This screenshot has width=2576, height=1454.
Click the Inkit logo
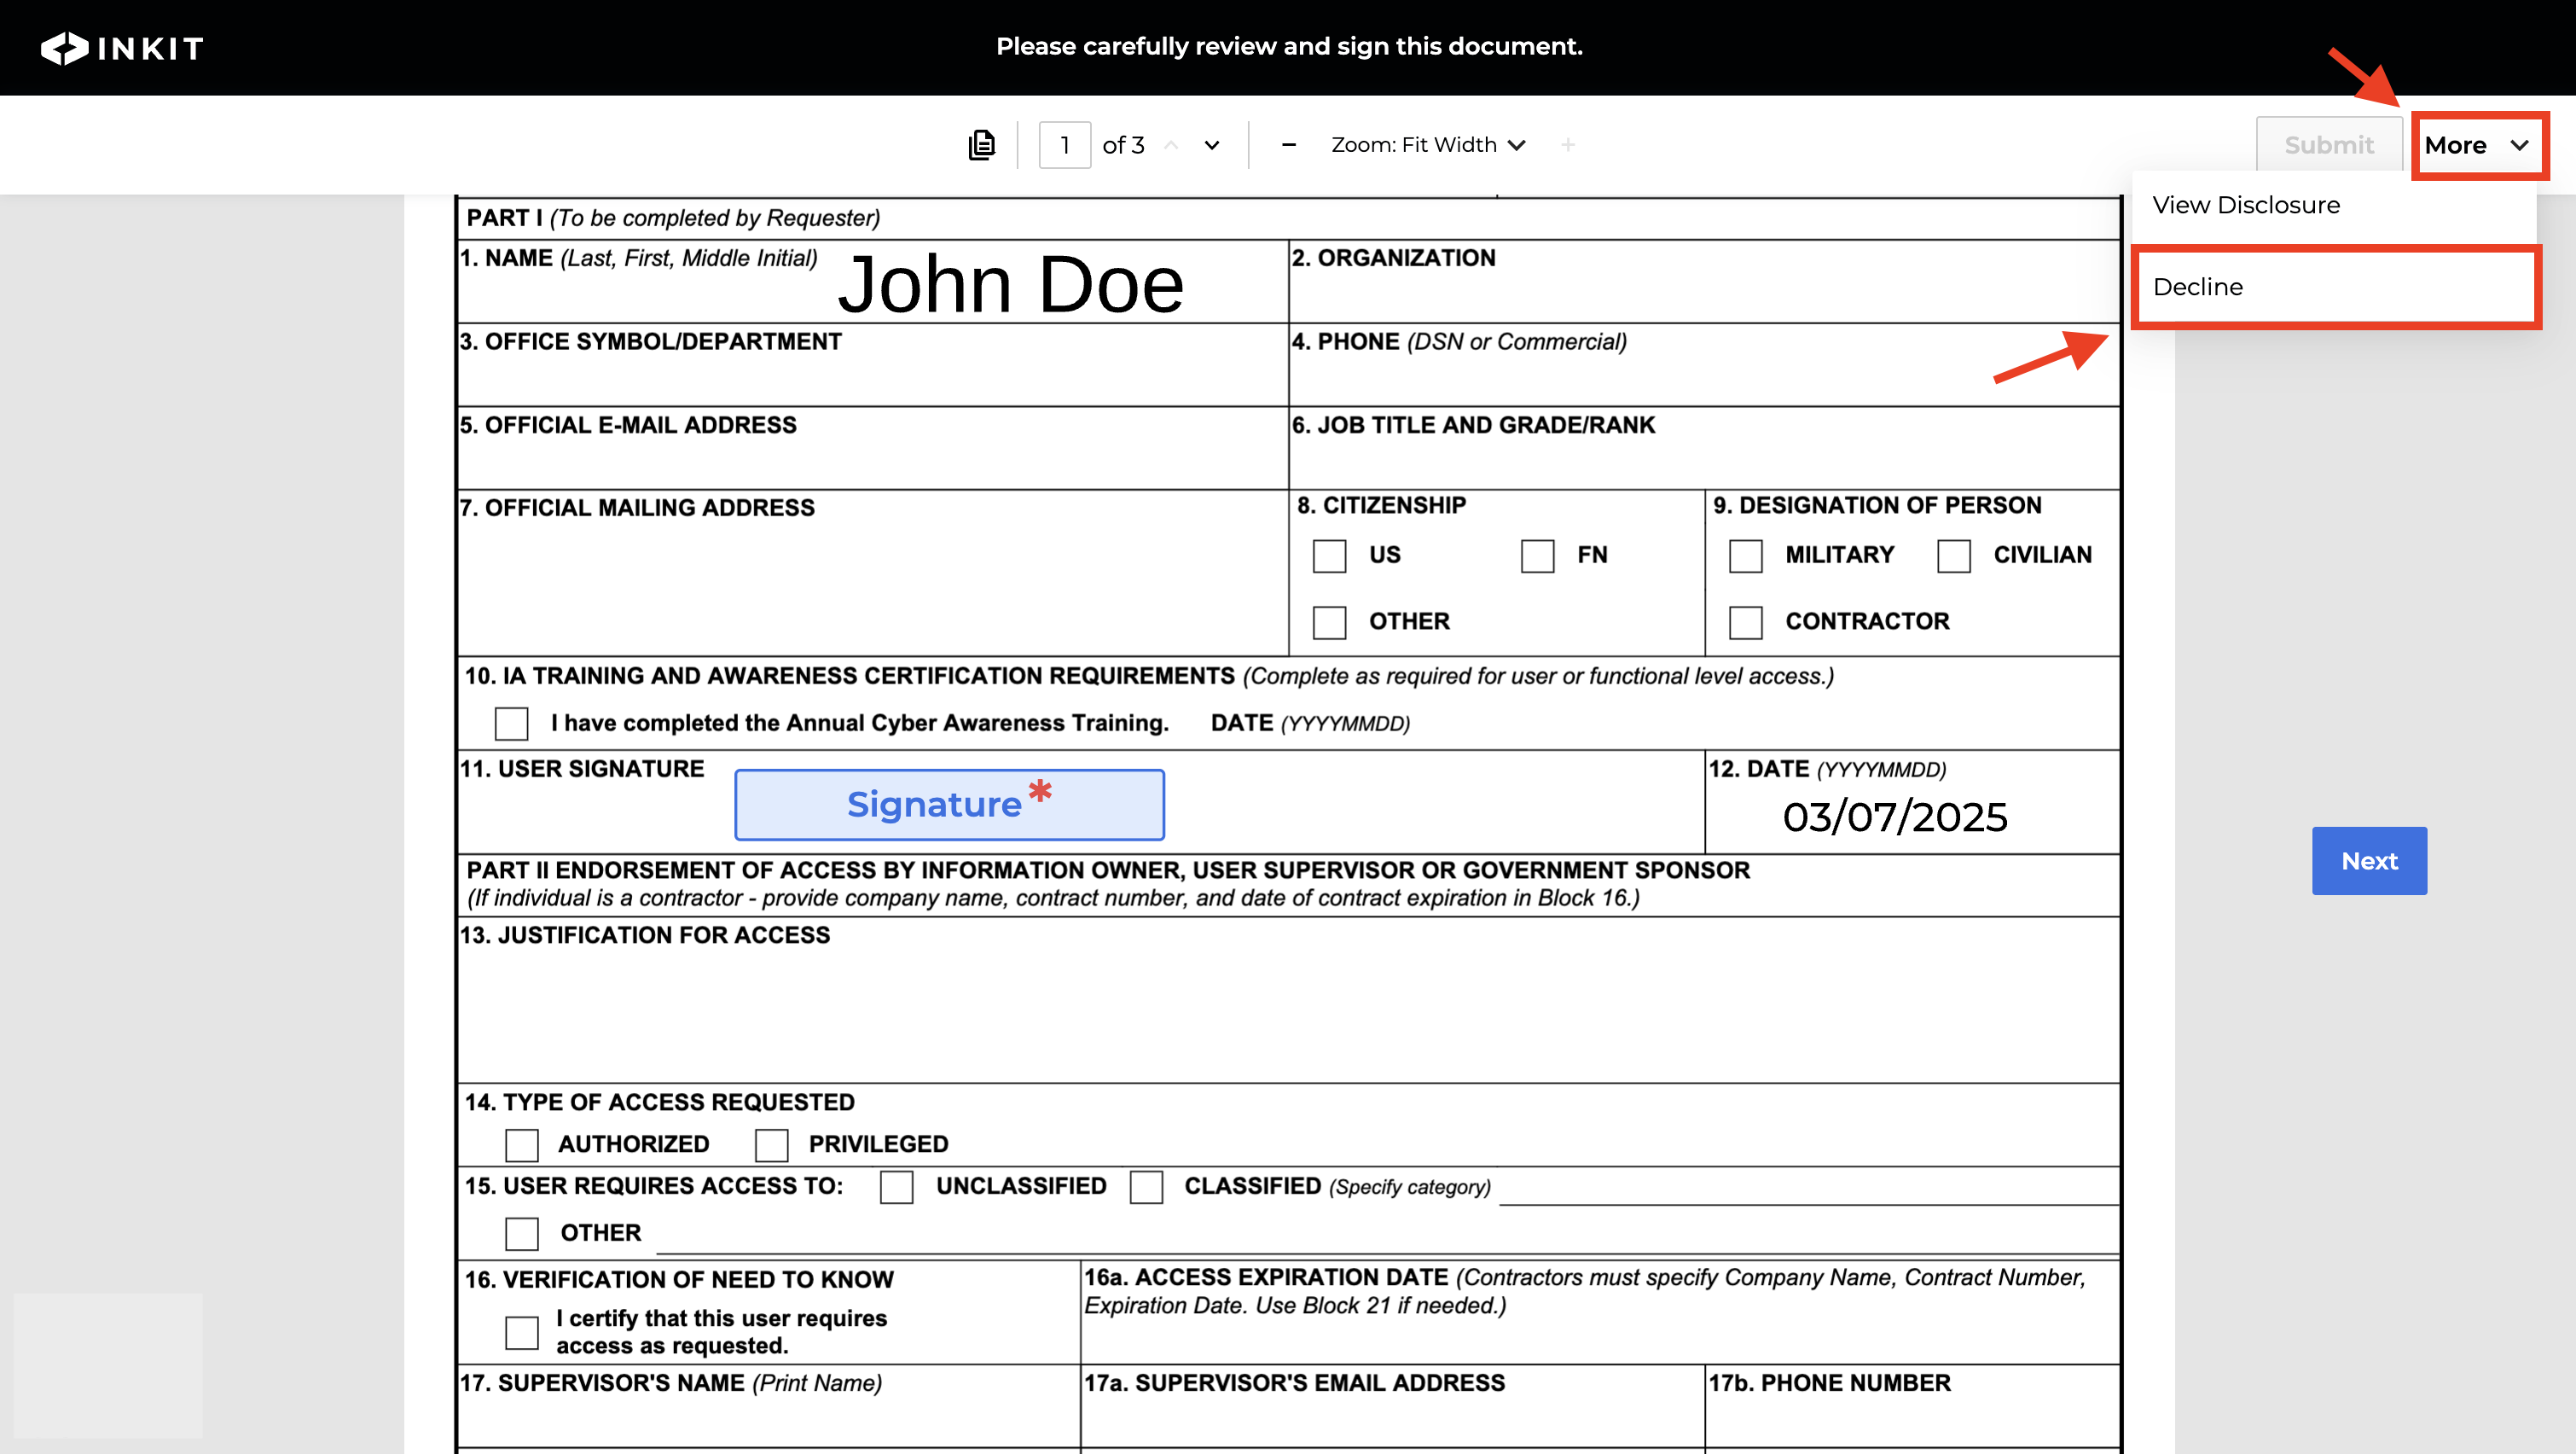(121, 47)
